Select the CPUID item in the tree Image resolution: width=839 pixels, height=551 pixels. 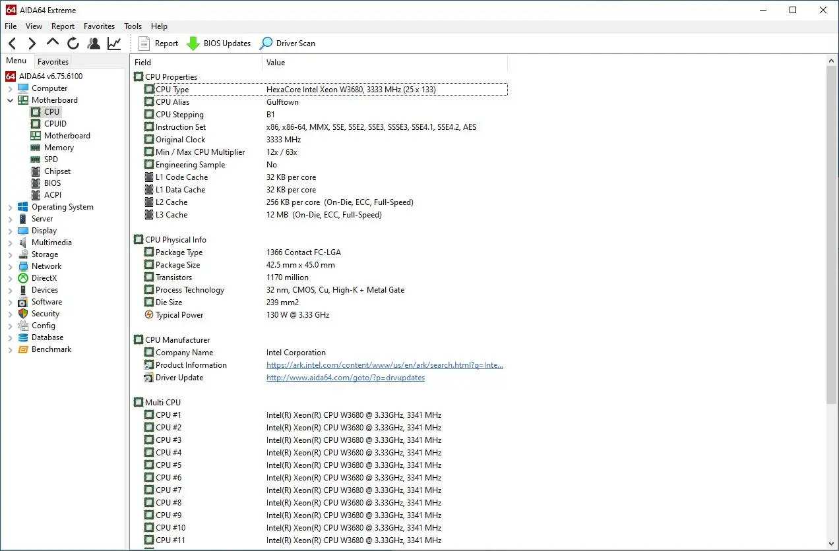tap(55, 124)
